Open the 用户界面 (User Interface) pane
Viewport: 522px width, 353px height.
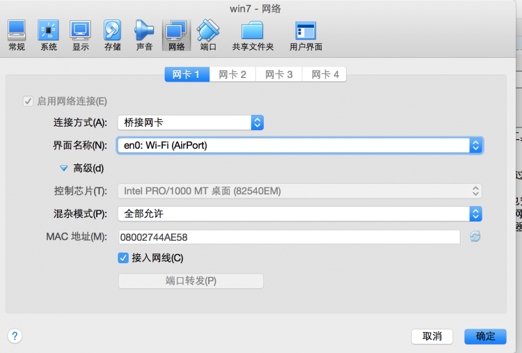[306, 36]
